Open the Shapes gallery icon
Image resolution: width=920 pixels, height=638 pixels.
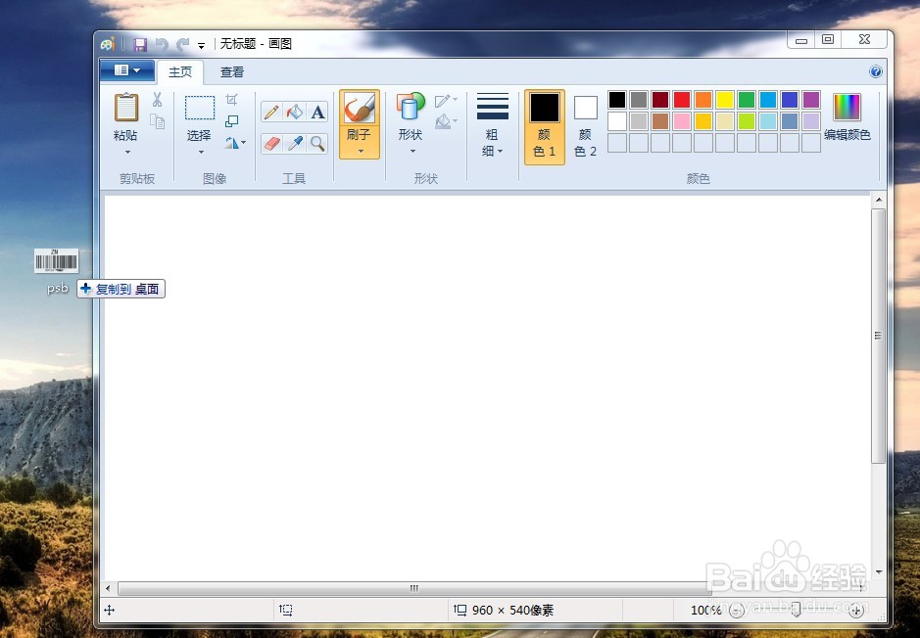click(411, 108)
